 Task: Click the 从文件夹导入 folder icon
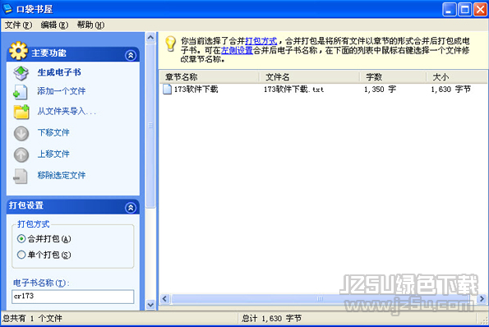21,112
